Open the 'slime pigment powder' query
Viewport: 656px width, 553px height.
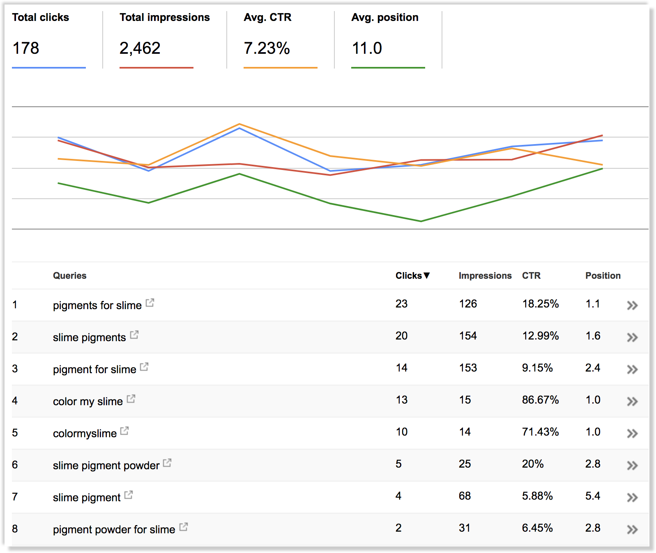[106, 466]
